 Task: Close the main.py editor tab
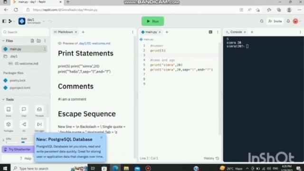click(x=160, y=32)
